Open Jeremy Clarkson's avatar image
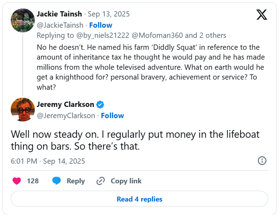The height and width of the screenshot is (218, 279). 23,110
